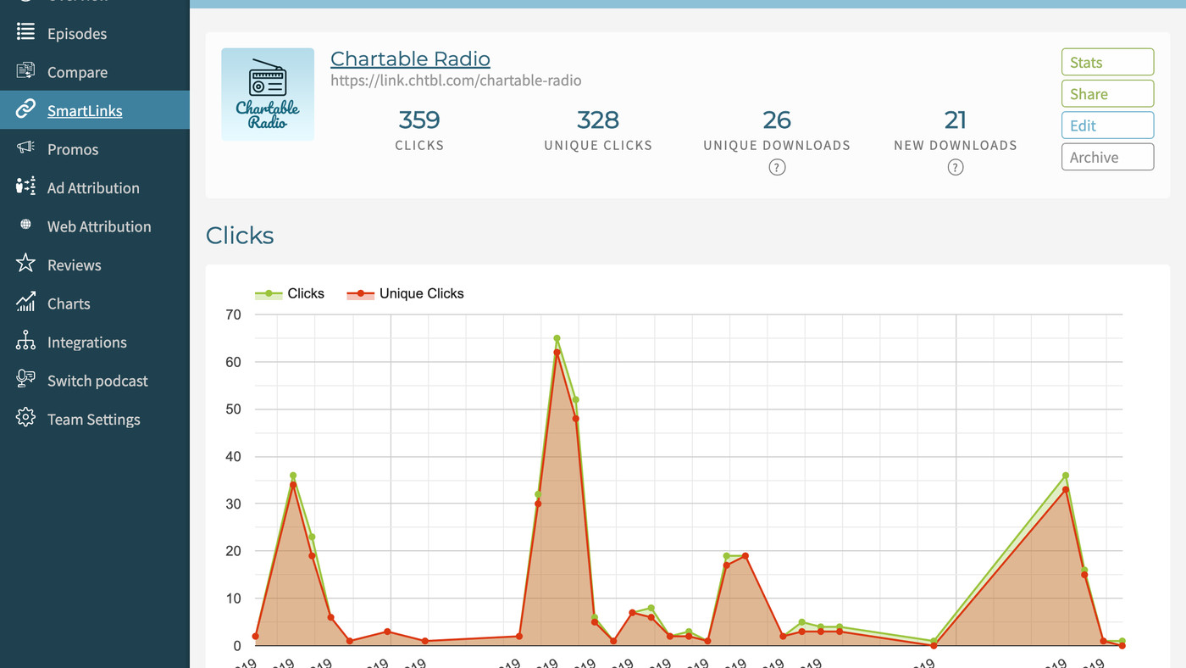
Task: Click the Reviews star icon
Action: 25,264
